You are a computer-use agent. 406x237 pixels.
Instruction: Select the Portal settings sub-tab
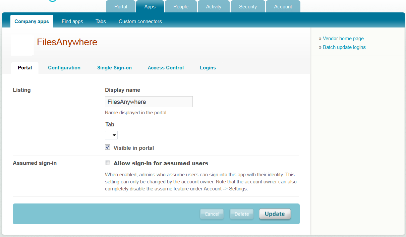25,68
